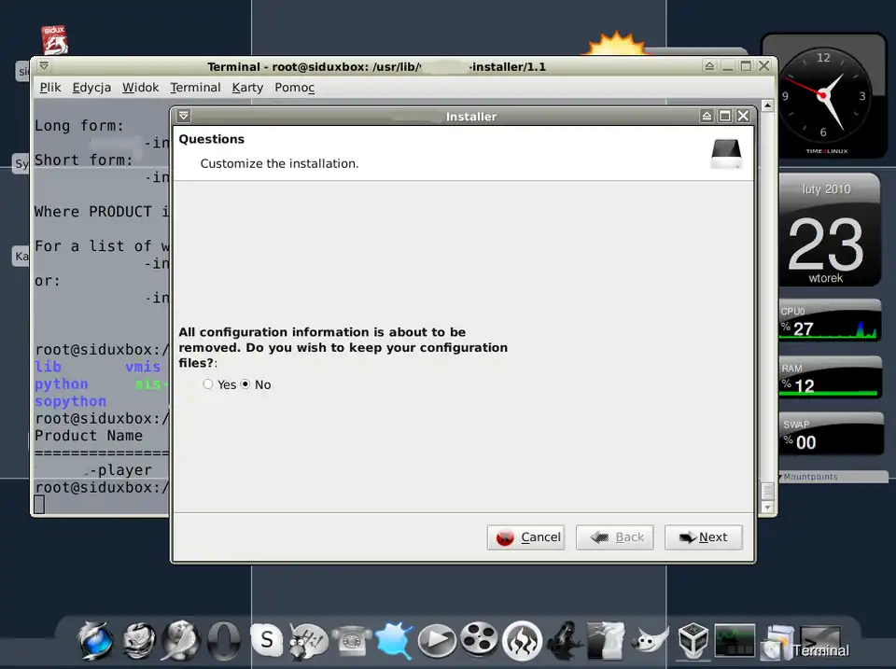This screenshot has width=896, height=669.
Task: Click the analog clock widget
Action: tap(822, 95)
